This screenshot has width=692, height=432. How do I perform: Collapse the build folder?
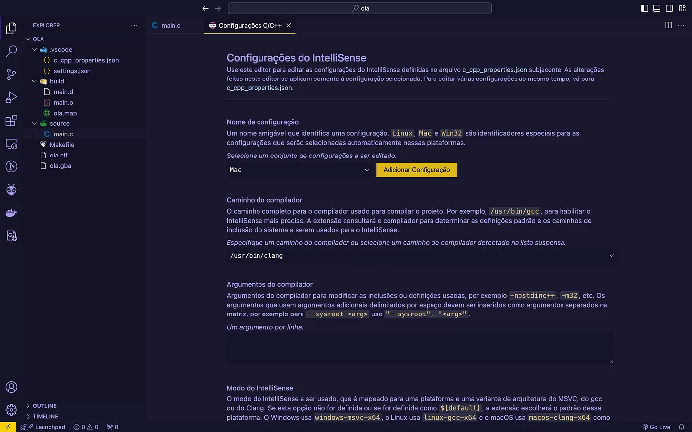click(x=34, y=81)
